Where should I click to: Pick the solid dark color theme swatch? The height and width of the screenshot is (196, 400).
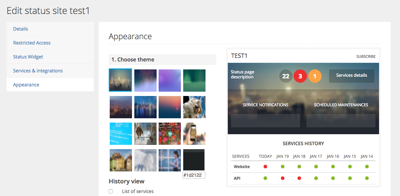pos(194,160)
